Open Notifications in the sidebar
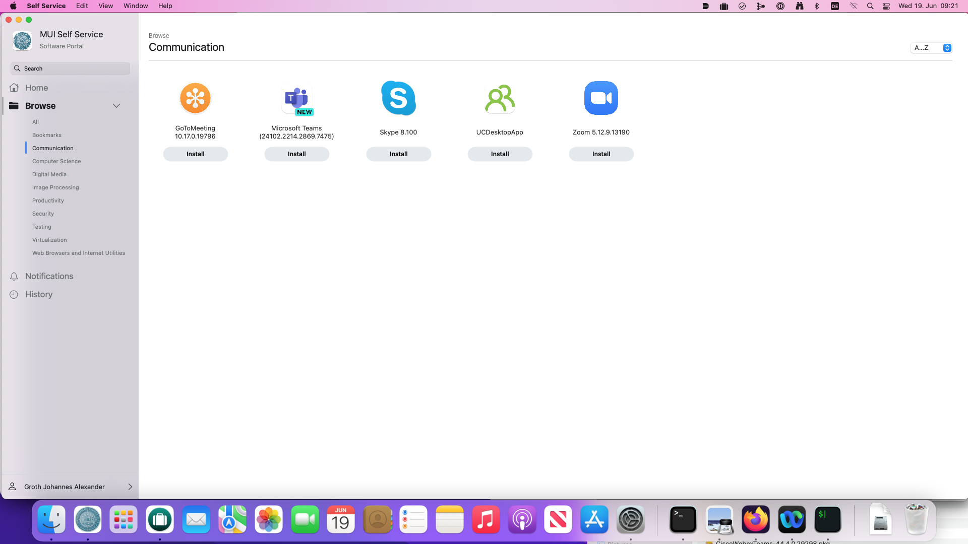This screenshot has height=544, width=968. pyautogui.click(x=49, y=276)
